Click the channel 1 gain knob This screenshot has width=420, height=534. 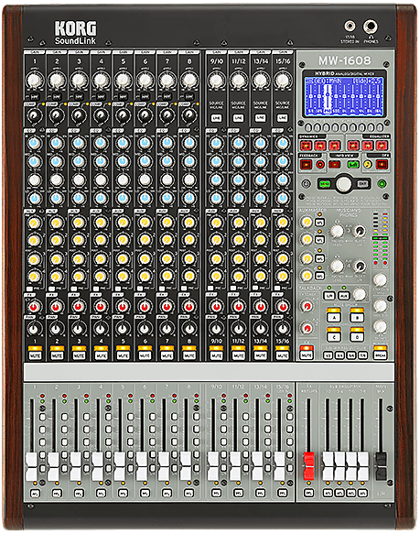[x=35, y=81]
